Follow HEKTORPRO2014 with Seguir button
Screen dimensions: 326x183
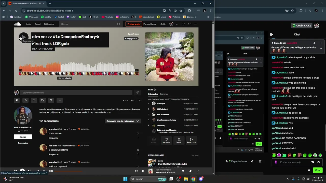coord(23,137)
